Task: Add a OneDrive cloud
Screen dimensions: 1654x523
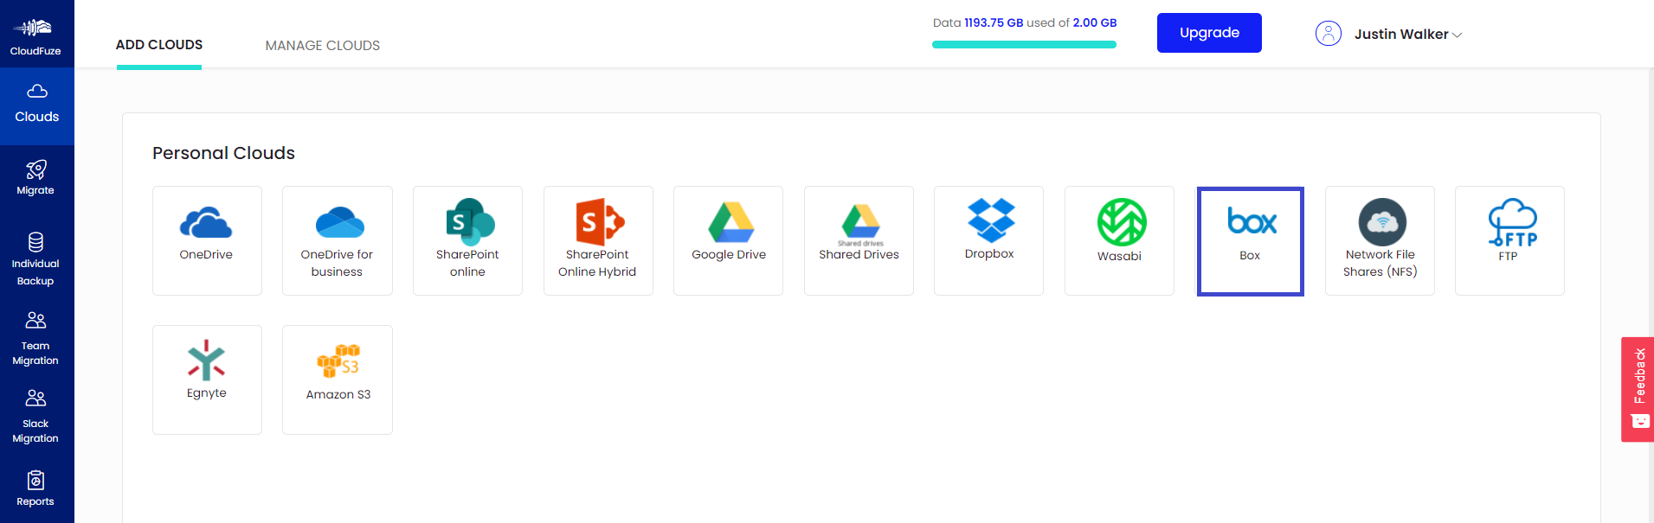Action: (x=207, y=240)
